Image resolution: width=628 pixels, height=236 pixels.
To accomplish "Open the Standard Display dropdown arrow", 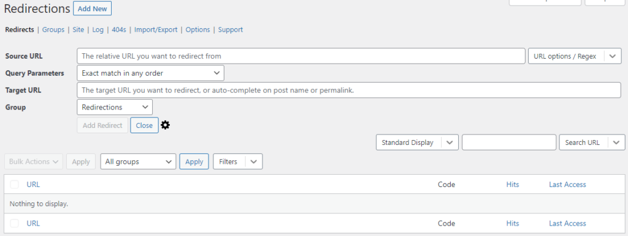I will [x=450, y=142].
